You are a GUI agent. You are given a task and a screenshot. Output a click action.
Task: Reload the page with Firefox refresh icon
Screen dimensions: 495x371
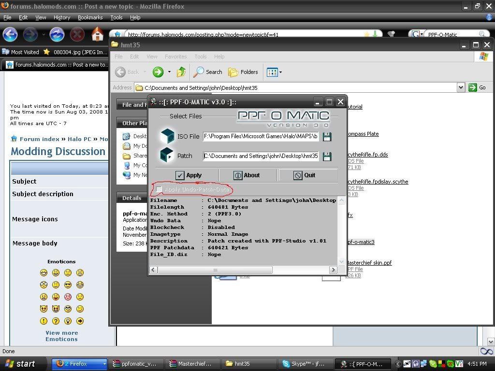pos(57,34)
